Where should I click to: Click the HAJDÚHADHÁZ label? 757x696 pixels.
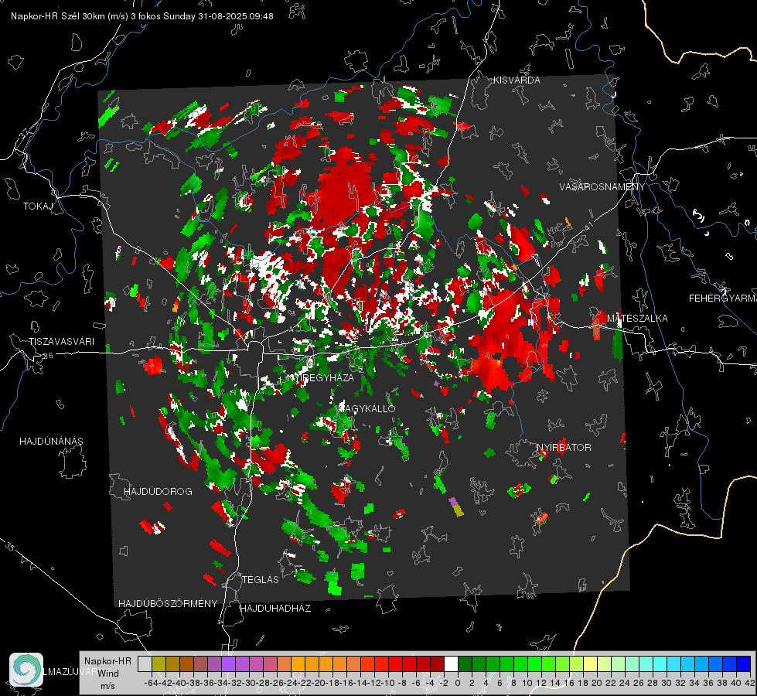coord(276,609)
